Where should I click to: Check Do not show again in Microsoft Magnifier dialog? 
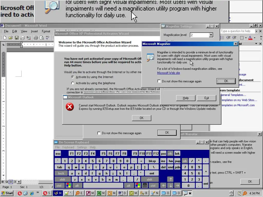[x=159, y=81]
